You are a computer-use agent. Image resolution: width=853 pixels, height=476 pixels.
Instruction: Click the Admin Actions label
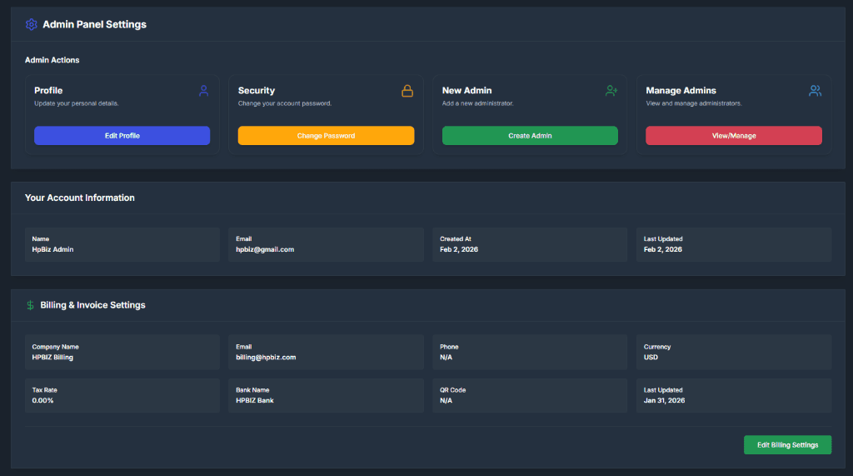point(52,60)
